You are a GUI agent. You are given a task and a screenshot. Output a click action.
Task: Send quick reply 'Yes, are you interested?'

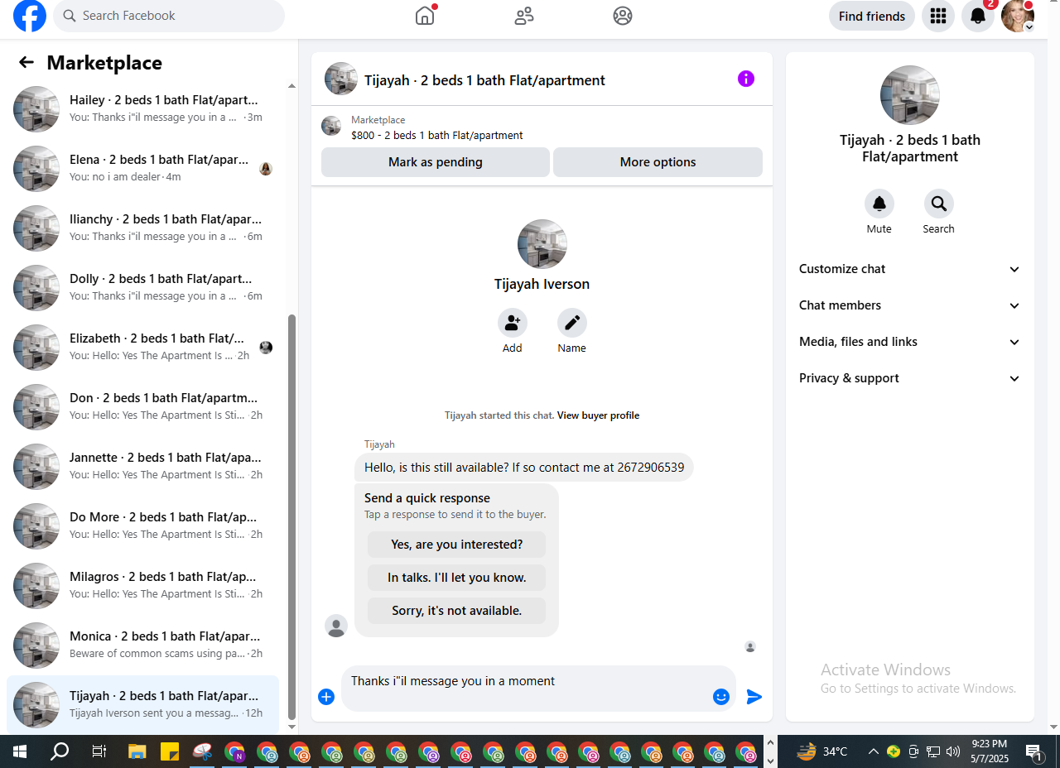click(x=457, y=545)
